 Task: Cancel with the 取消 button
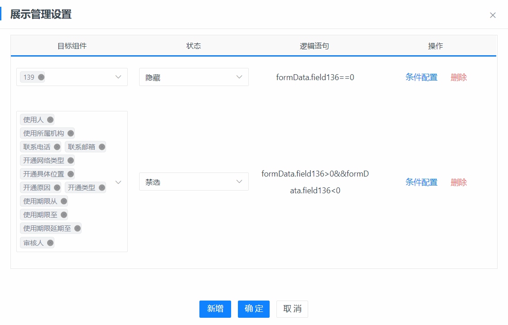click(x=292, y=309)
